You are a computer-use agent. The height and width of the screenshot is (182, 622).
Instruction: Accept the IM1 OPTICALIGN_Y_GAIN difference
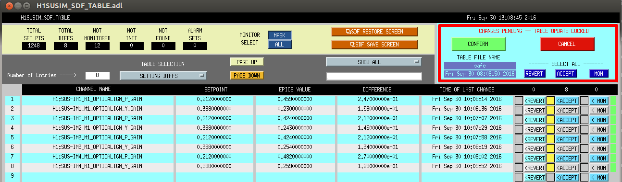567,110
